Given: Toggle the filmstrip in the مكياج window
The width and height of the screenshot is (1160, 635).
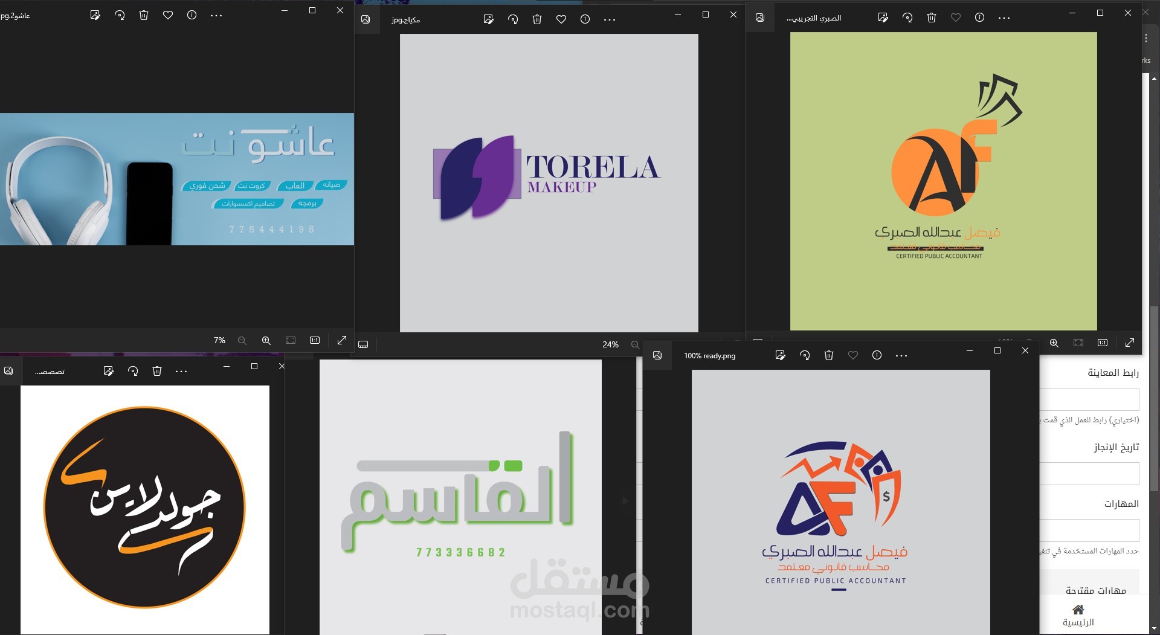Looking at the screenshot, I should (x=363, y=344).
